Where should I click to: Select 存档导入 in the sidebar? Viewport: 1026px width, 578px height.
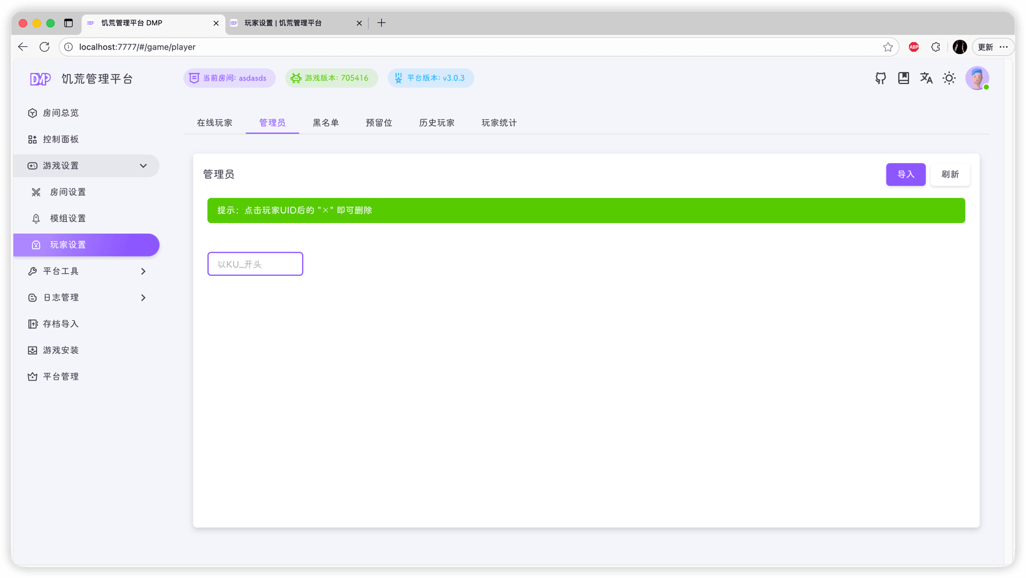coord(61,324)
